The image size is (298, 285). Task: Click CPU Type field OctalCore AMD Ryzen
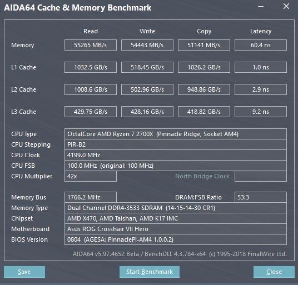(176, 134)
